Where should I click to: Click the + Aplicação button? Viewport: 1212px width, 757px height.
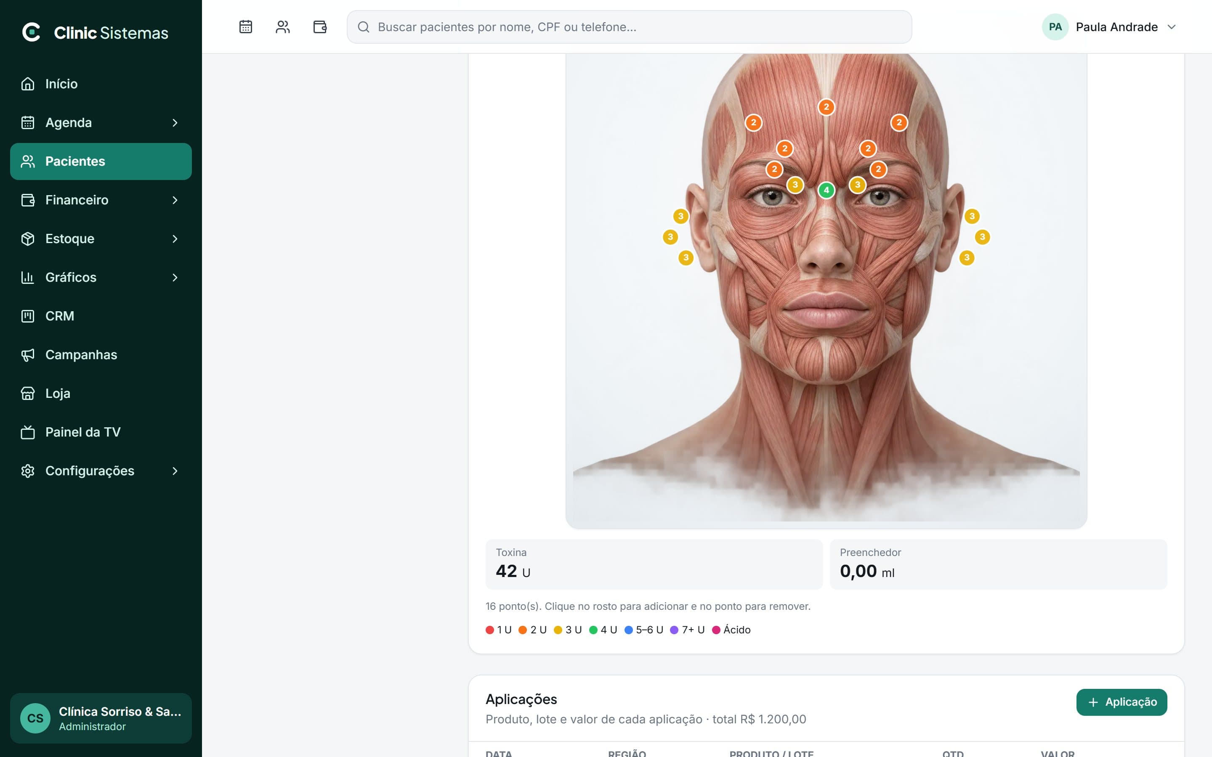coord(1122,702)
